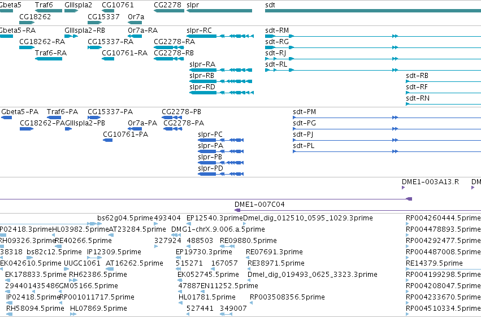Click the Or7a-RA transcript label

pyautogui.click(x=142, y=31)
